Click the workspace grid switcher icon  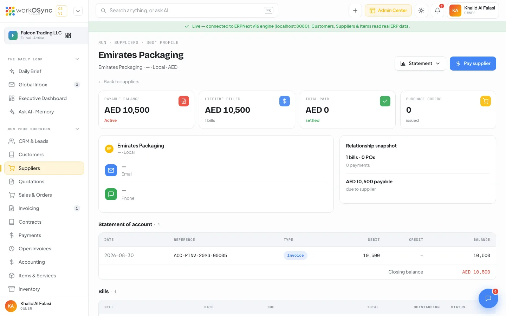click(x=68, y=35)
